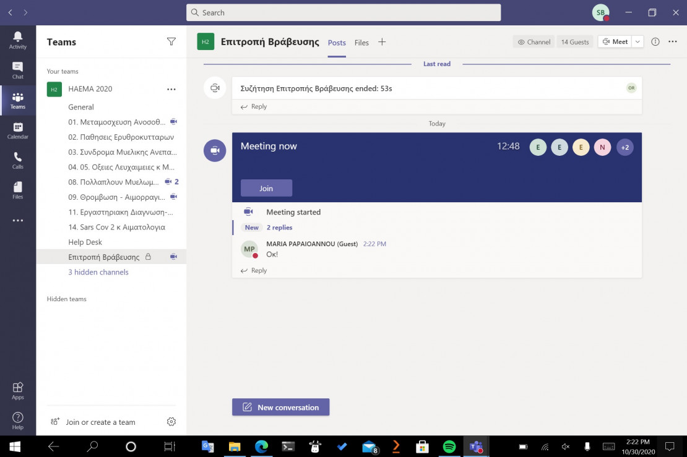Image resolution: width=687 pixels, height=457 pixels.
Task: Open more options for HAEMA 2020 team
Action: tap(171, 89)
